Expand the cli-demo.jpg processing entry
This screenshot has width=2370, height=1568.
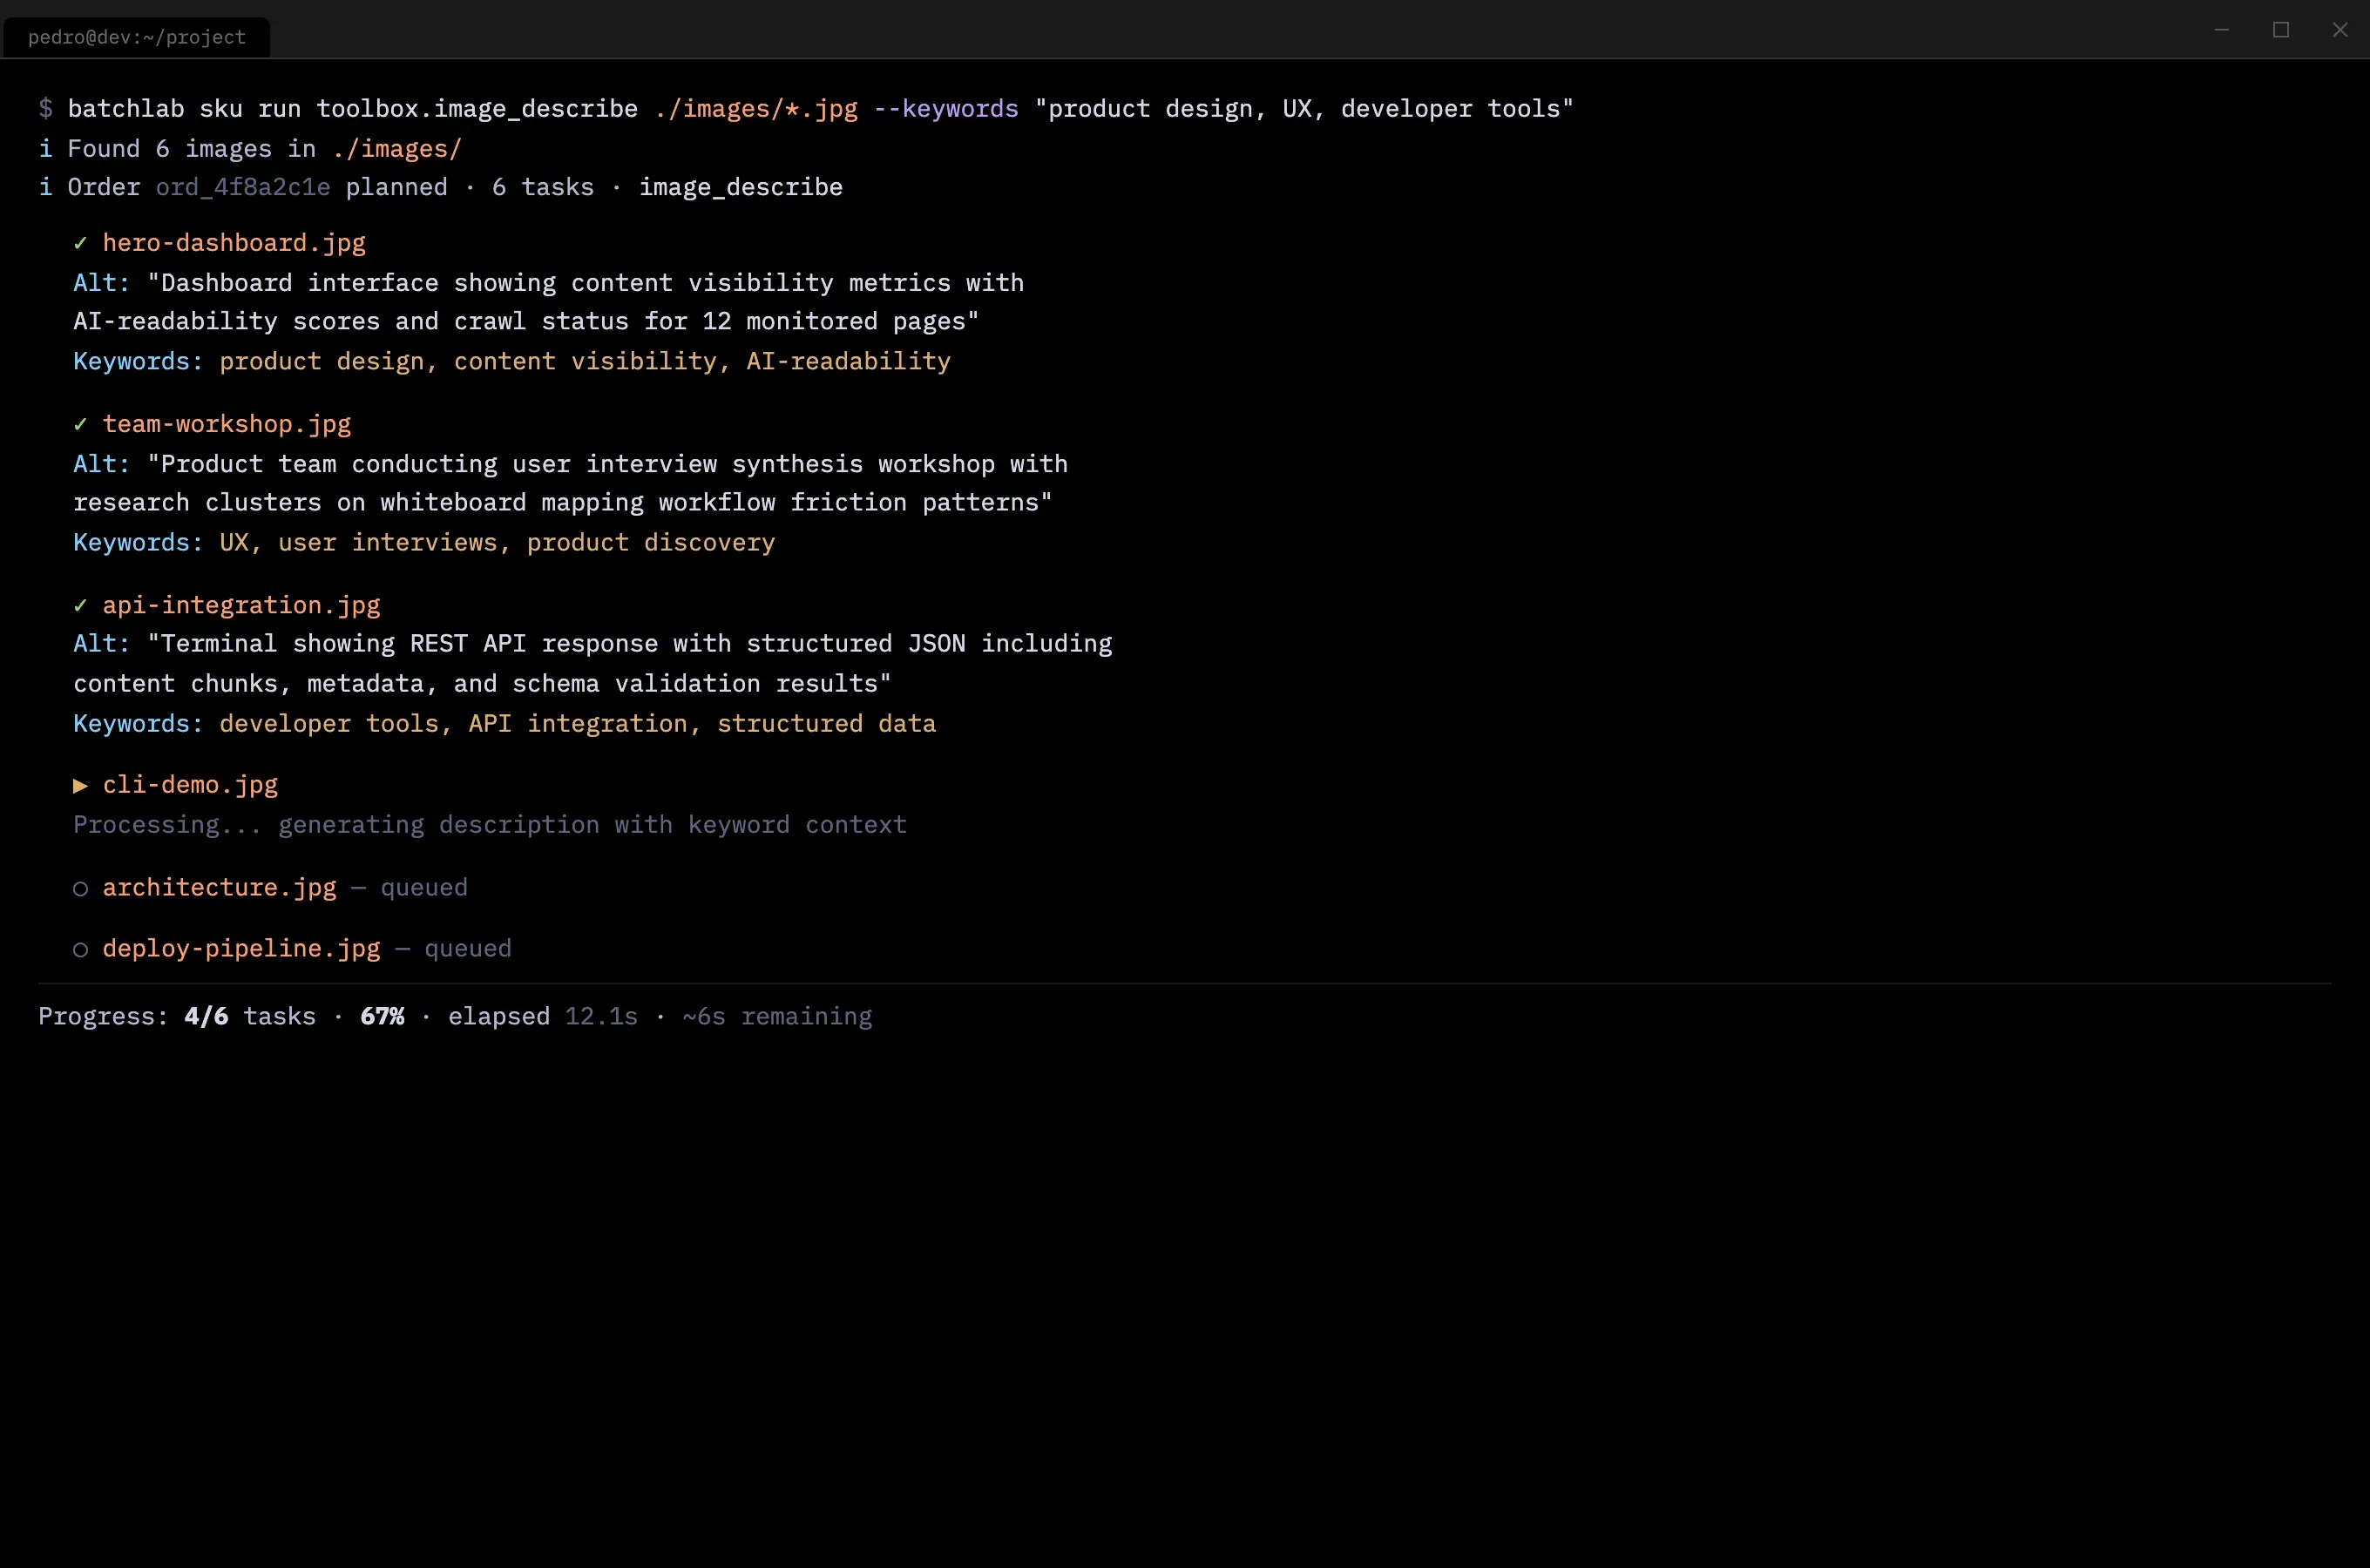(x=81, y=785)
